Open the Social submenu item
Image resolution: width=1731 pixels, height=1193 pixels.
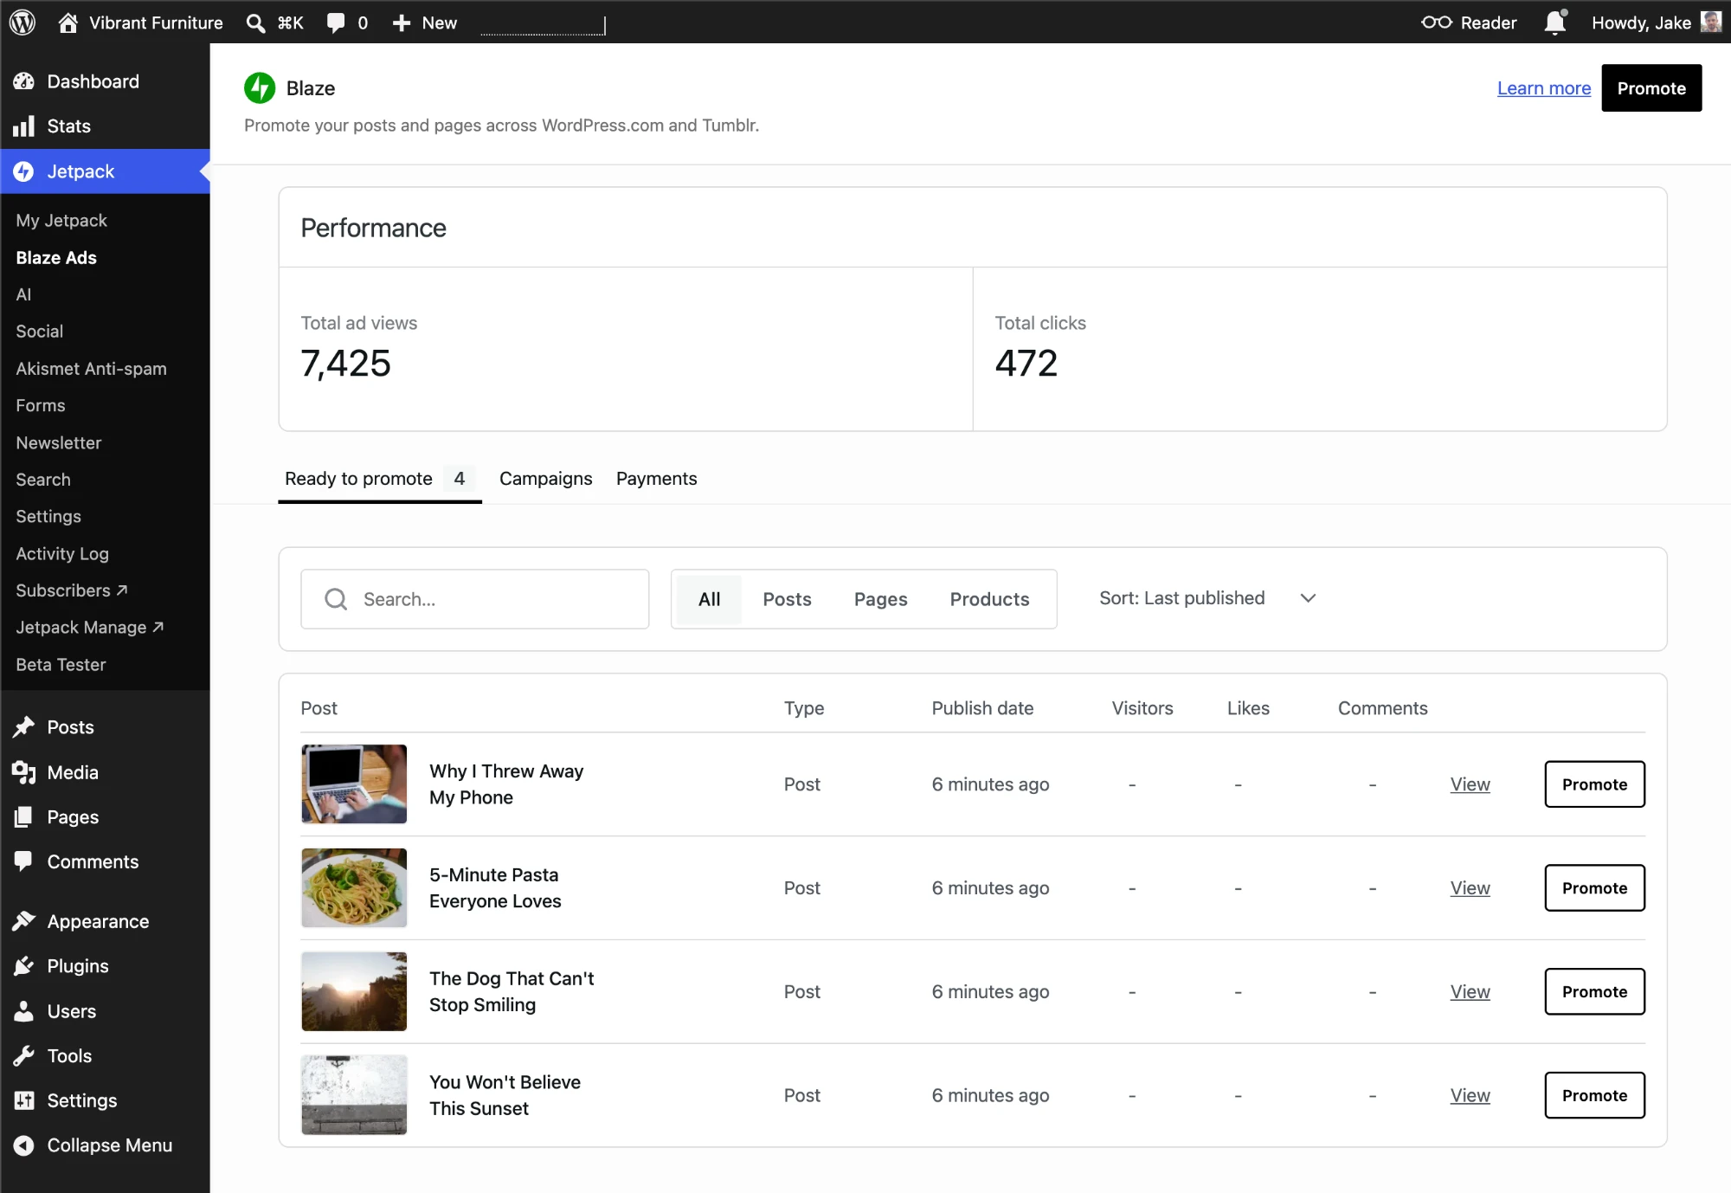tap(39, 332)
